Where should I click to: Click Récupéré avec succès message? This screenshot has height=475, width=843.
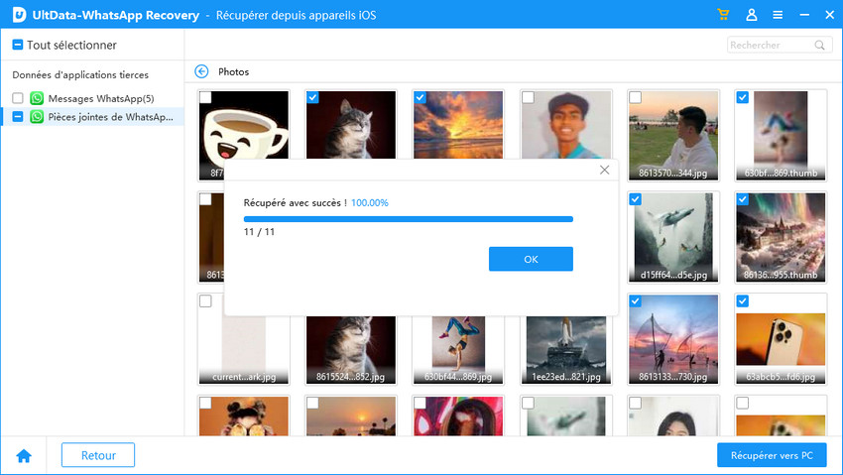point(296,202)
